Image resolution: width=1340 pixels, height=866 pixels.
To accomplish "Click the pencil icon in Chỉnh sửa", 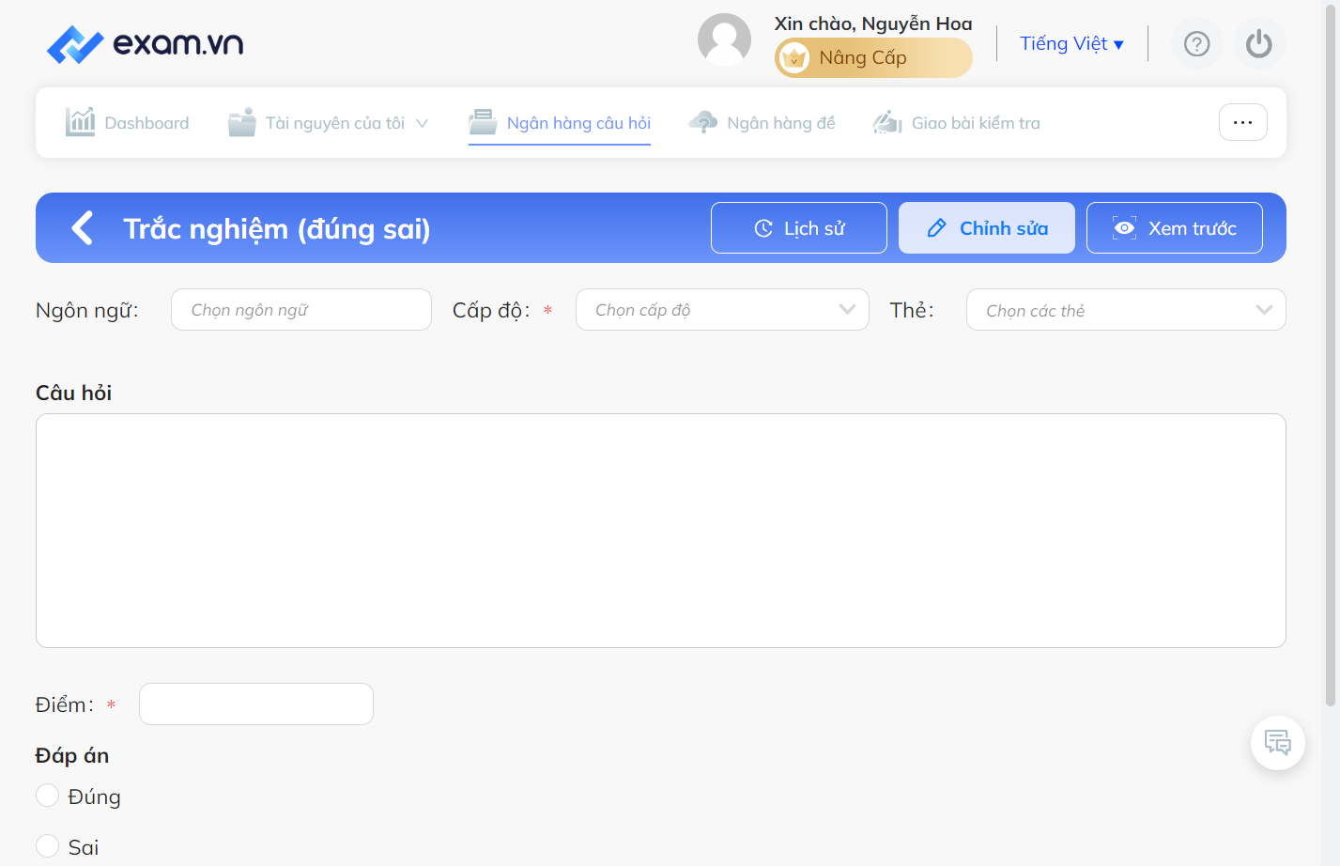I will click(936, 228).
